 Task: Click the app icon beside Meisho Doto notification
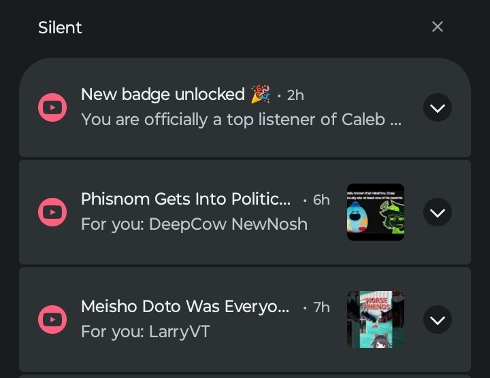[52, 319]
